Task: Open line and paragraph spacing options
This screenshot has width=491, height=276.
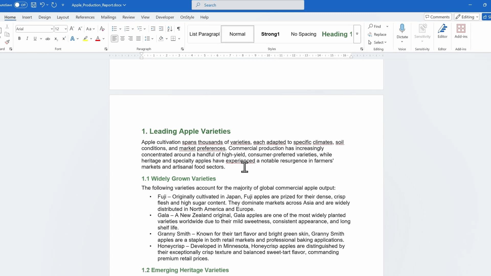Action: (149, 39)
